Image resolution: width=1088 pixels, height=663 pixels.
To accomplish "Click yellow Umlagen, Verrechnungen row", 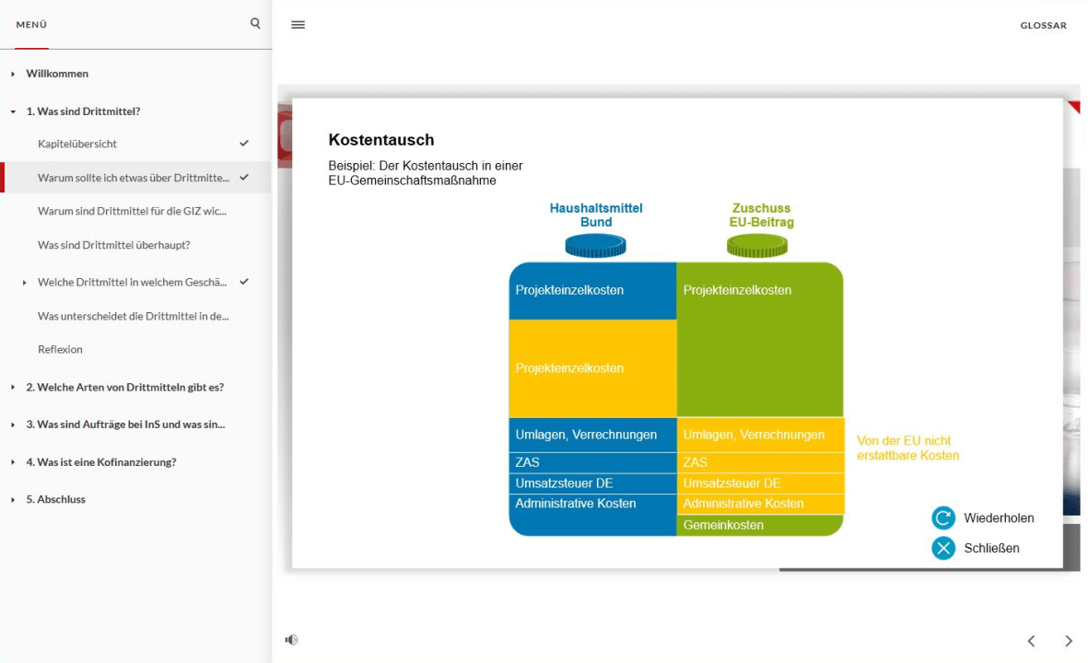I will pyautogui.click(x=760, y=435).
